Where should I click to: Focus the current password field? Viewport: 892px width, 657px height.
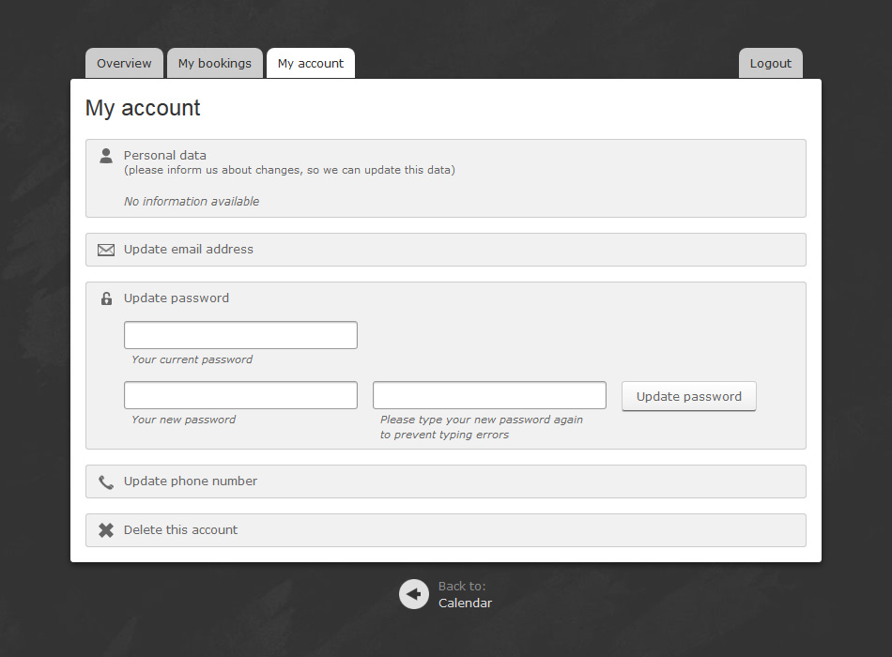(x=240, y=335)
